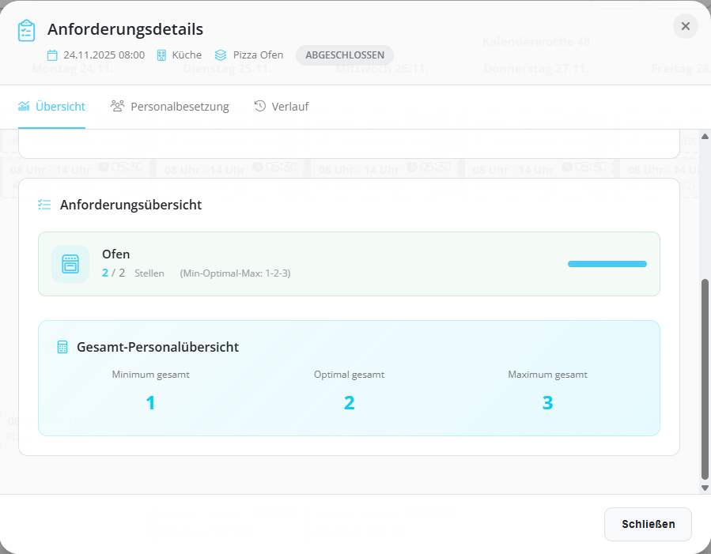Click the people icon on Personalbesetzung tab
Image resolution: width=711 pixels, height=554 pixels.
[x=118, y=104]
